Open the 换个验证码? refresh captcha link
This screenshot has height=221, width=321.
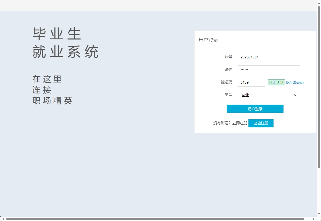[x=295, y=82]
